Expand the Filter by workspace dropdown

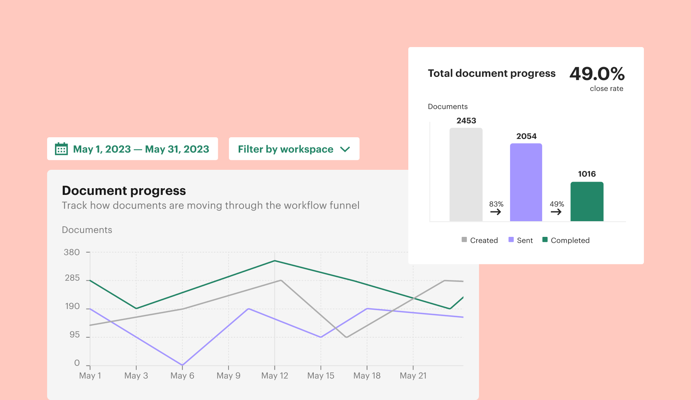click(x=294, y=149)
